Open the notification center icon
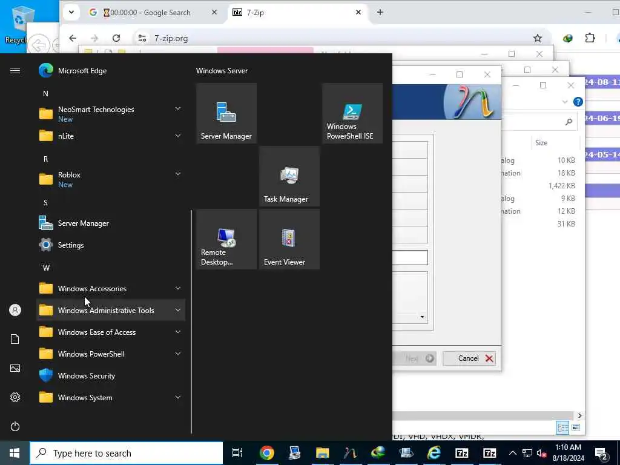Viewport: 620px width, 465px height. 601,454
